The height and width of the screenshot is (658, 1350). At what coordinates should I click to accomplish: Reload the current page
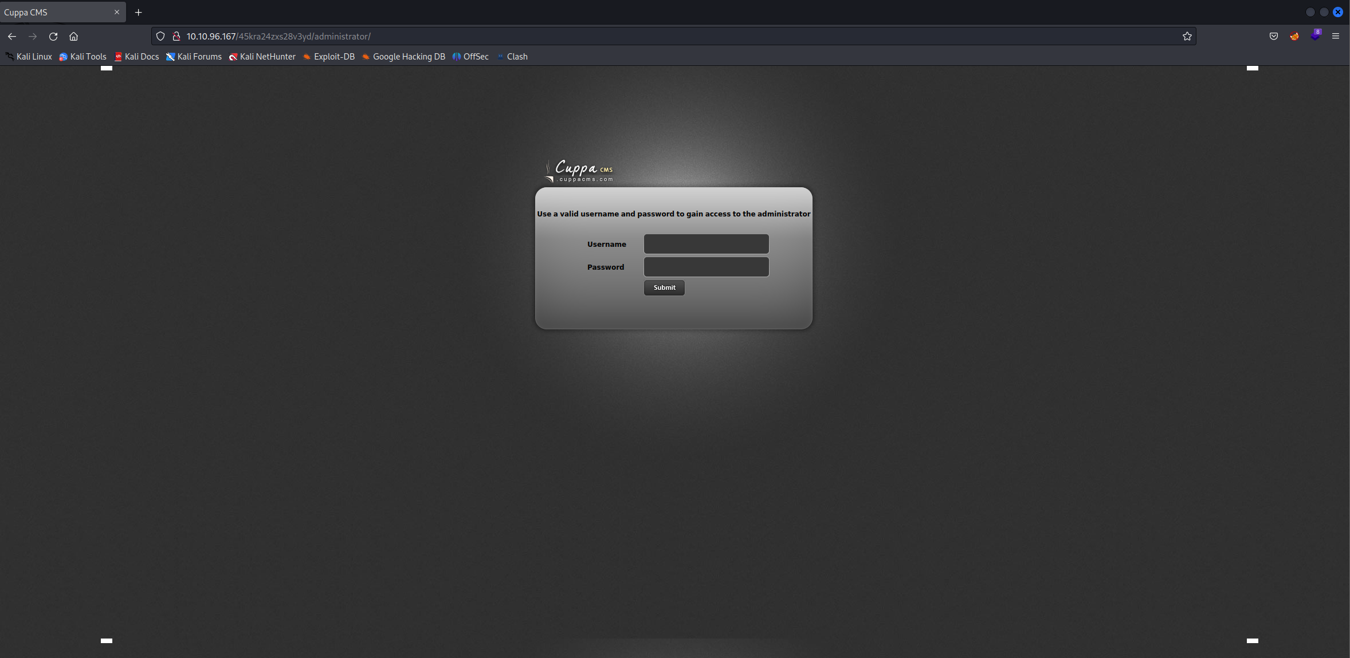coord(53,36)
